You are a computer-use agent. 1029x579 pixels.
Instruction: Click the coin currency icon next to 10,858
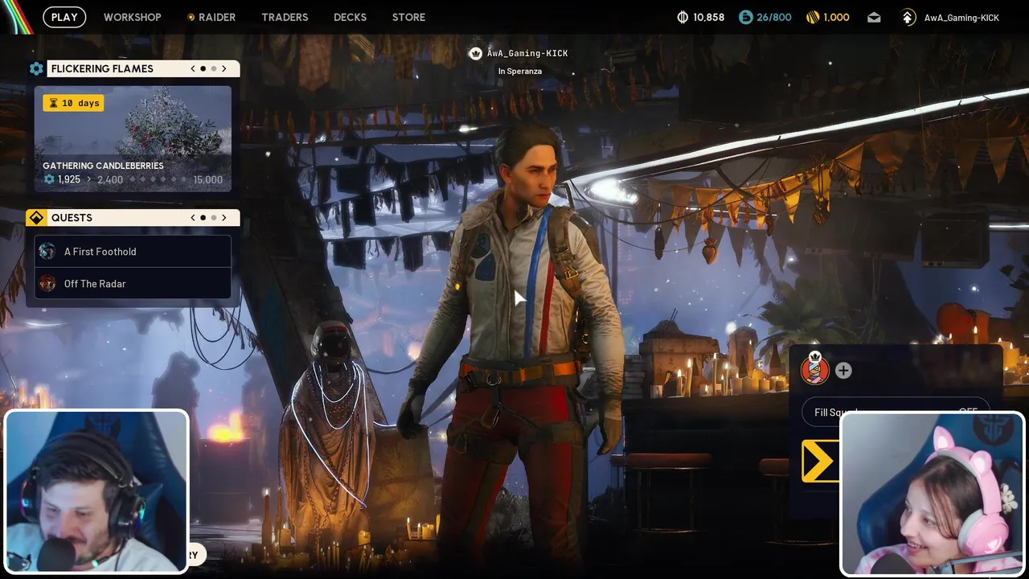coord(683,18)
